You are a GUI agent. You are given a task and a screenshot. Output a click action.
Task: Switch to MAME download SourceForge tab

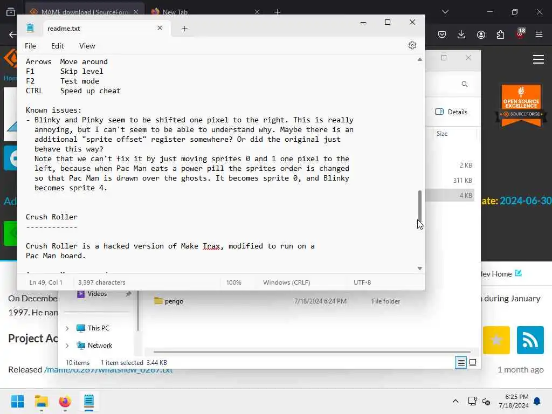click(x=85, y=12)
